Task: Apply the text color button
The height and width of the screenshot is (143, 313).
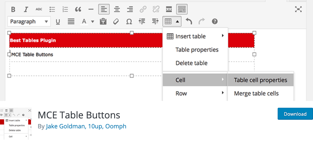Action: tap(84, 22)
